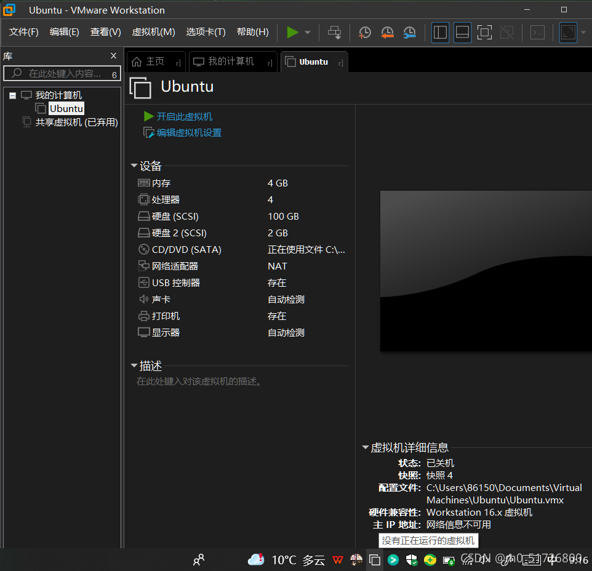Click the VMware taskbar button
This screenshot has height=571, width=592.
375,560
